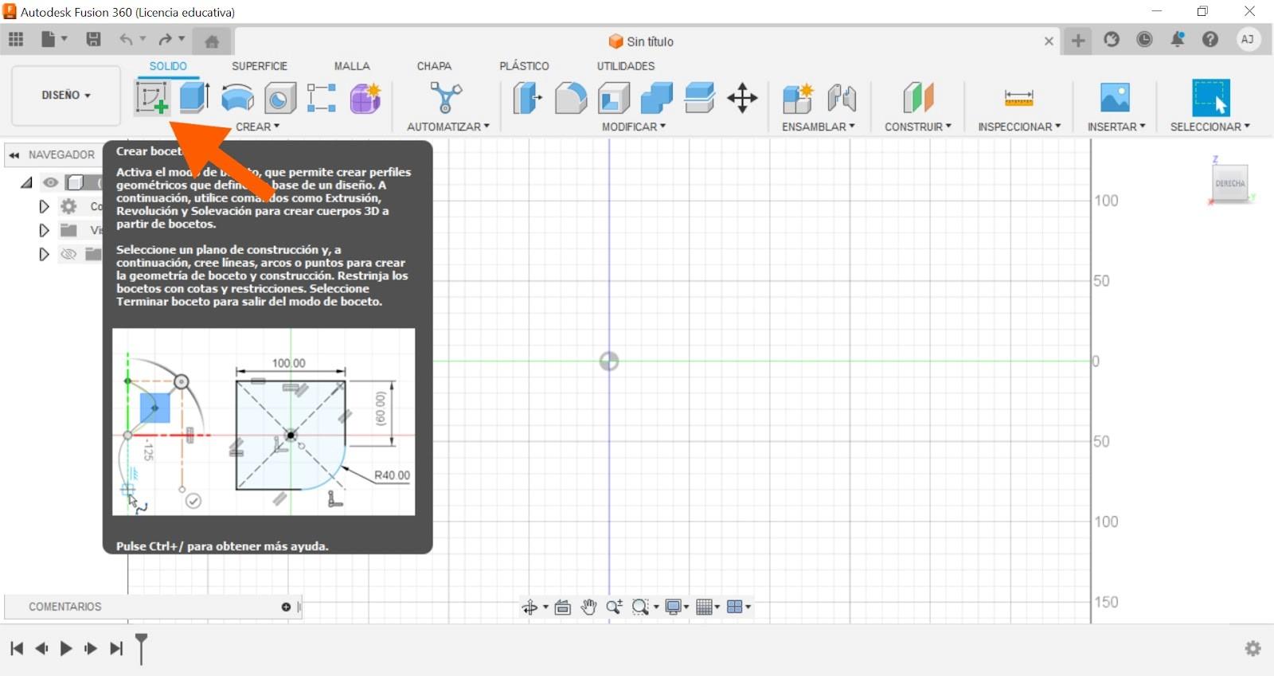Close the 'Sin título' document tab
The height and width of the screenshot is (676, 1274).
[1049, 41]
